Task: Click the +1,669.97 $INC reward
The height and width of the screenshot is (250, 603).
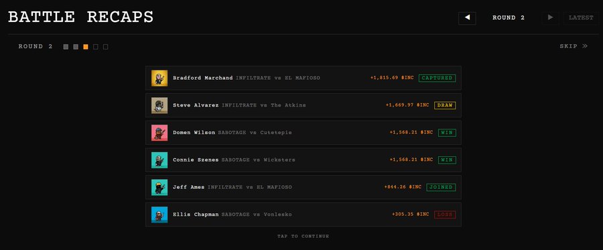Action: click(x=407, y=105)
